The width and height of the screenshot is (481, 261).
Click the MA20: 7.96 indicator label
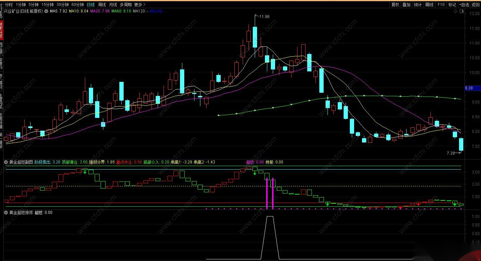[x=100, y=11]
